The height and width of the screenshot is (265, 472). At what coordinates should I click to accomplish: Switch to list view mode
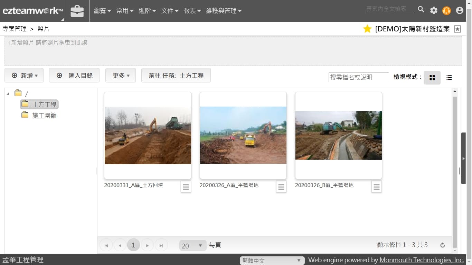click(449, 78)
